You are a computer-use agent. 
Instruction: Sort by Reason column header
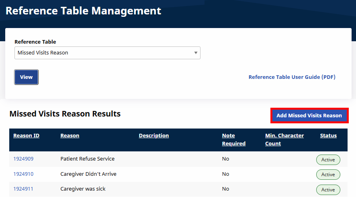point(70,136)
